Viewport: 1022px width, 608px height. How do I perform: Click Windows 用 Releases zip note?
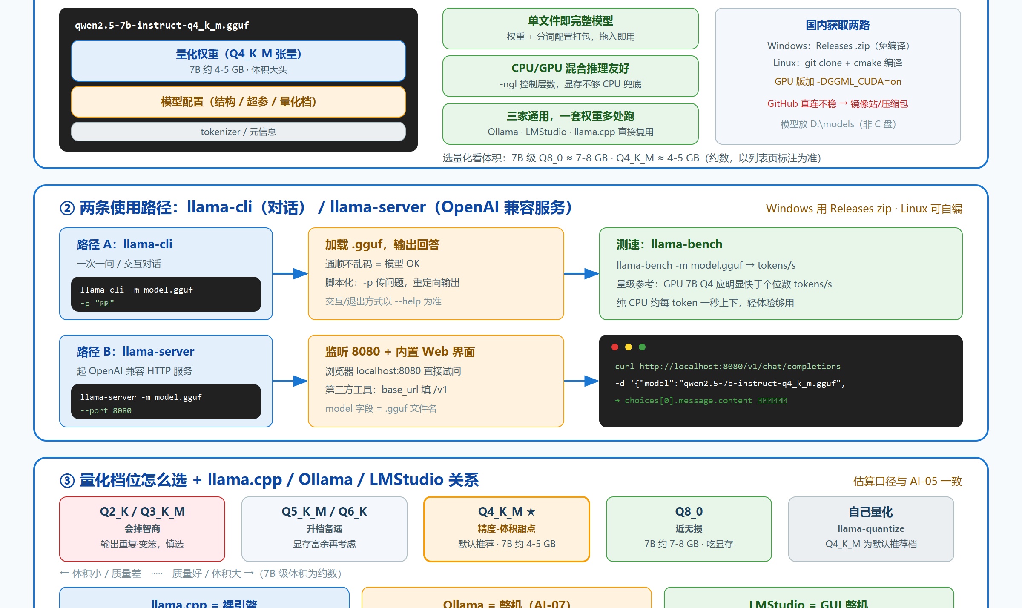pyautogui.click(x=864, y=209)
